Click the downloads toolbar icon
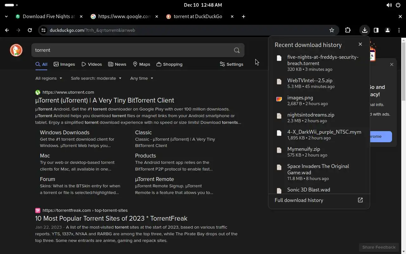The image size is (406, 254). 365,30
